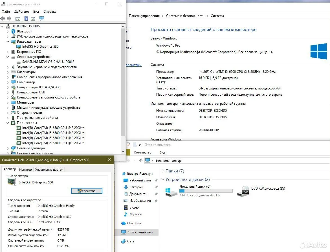Click the Мыши и иные указывающие устройства icon
This screenshot has width=330, height=252.
pyautogui.click(x=13, y=107)
